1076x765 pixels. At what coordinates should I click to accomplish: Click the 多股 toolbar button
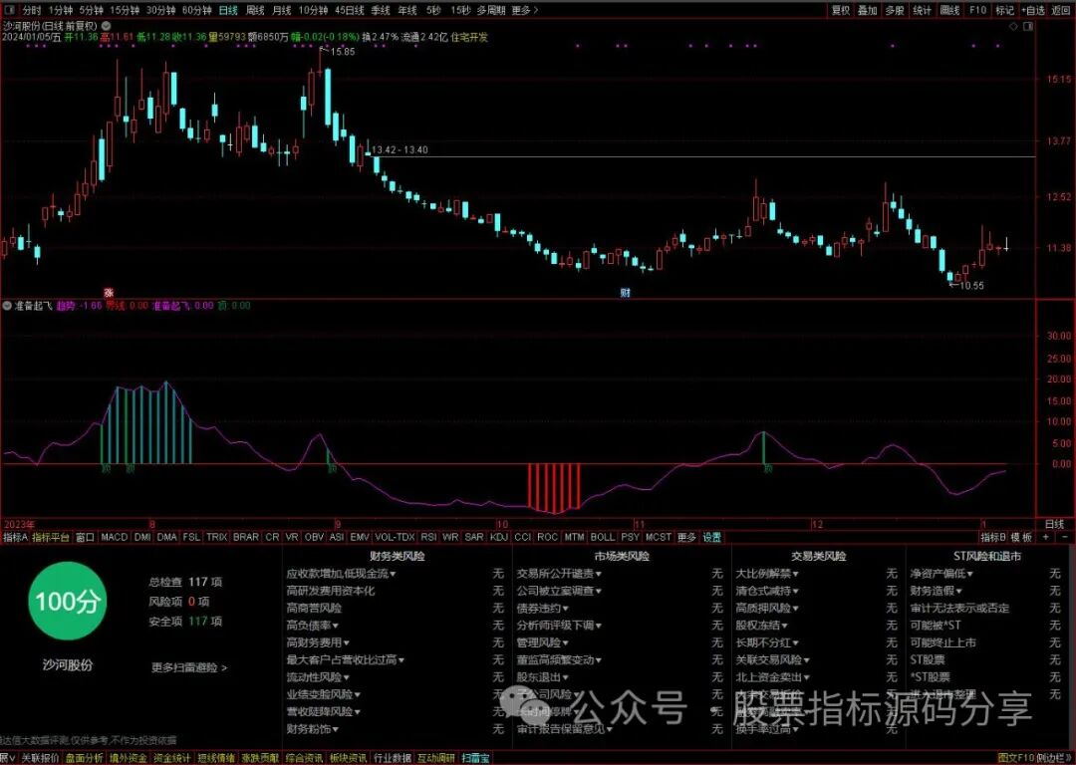tap(894, 10)
